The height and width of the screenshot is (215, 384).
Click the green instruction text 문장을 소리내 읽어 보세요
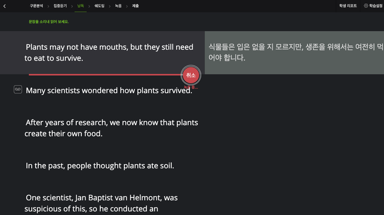coord(49,22)
